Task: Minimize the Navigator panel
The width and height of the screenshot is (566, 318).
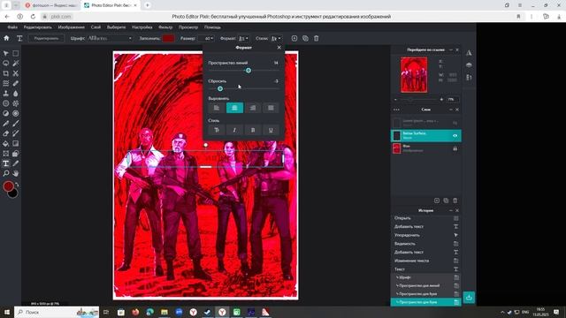Action: (x=451, y=49)
